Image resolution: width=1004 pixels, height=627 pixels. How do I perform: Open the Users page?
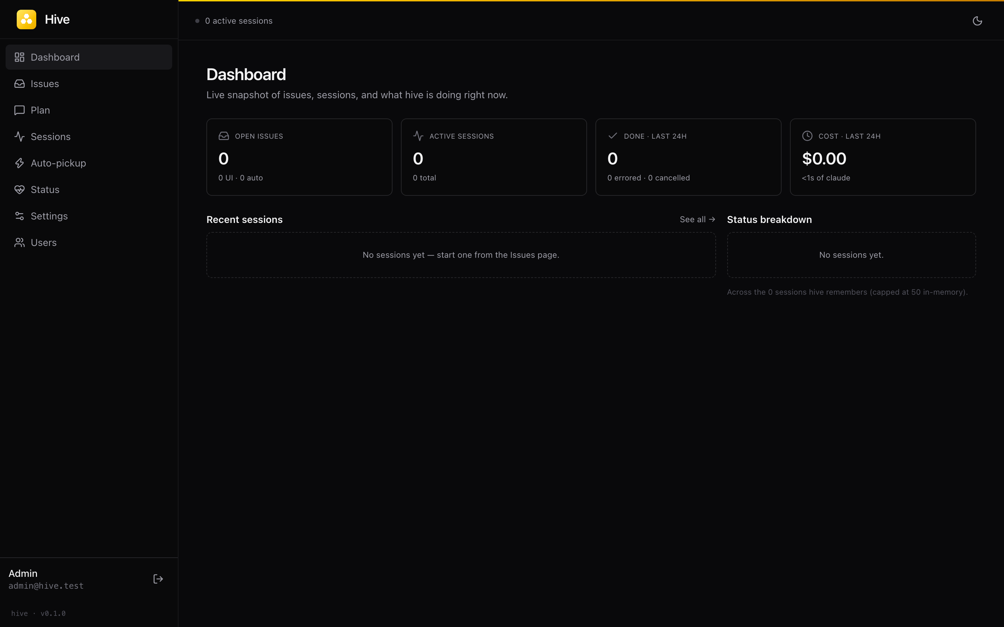pos(89,242)
